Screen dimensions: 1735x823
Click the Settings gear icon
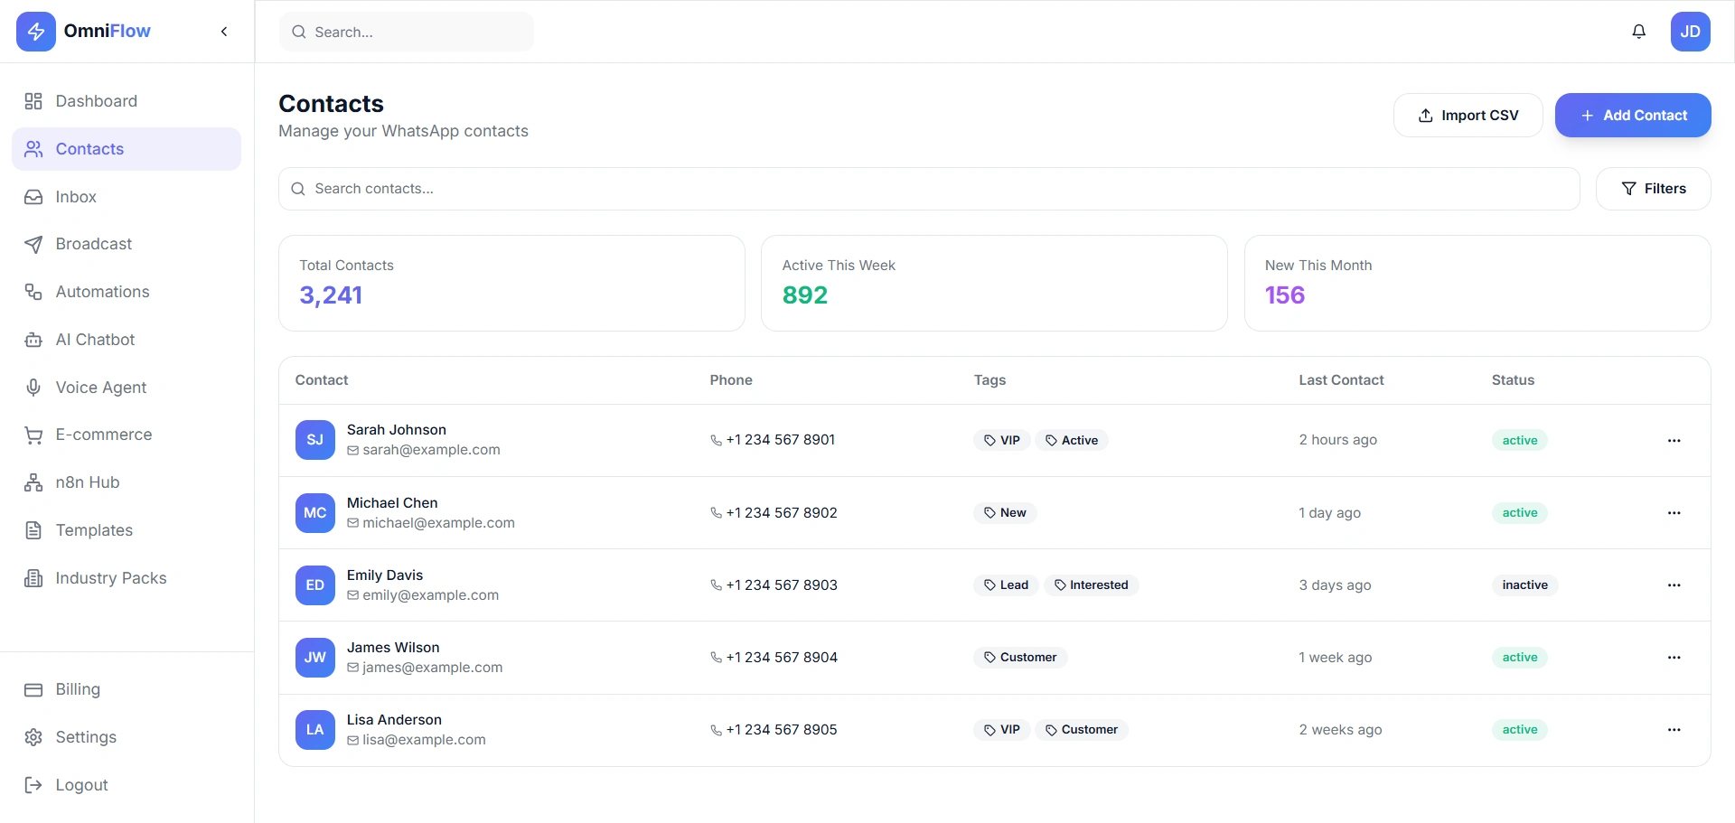(x=33, y=737)
